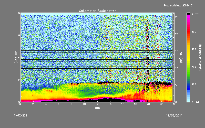Click the "60.0" color bar value
The height and width of the screenshot is (128, 205).
point(194,49)
